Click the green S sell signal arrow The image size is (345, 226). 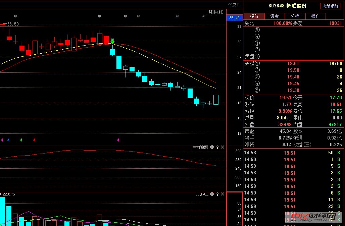112,41
